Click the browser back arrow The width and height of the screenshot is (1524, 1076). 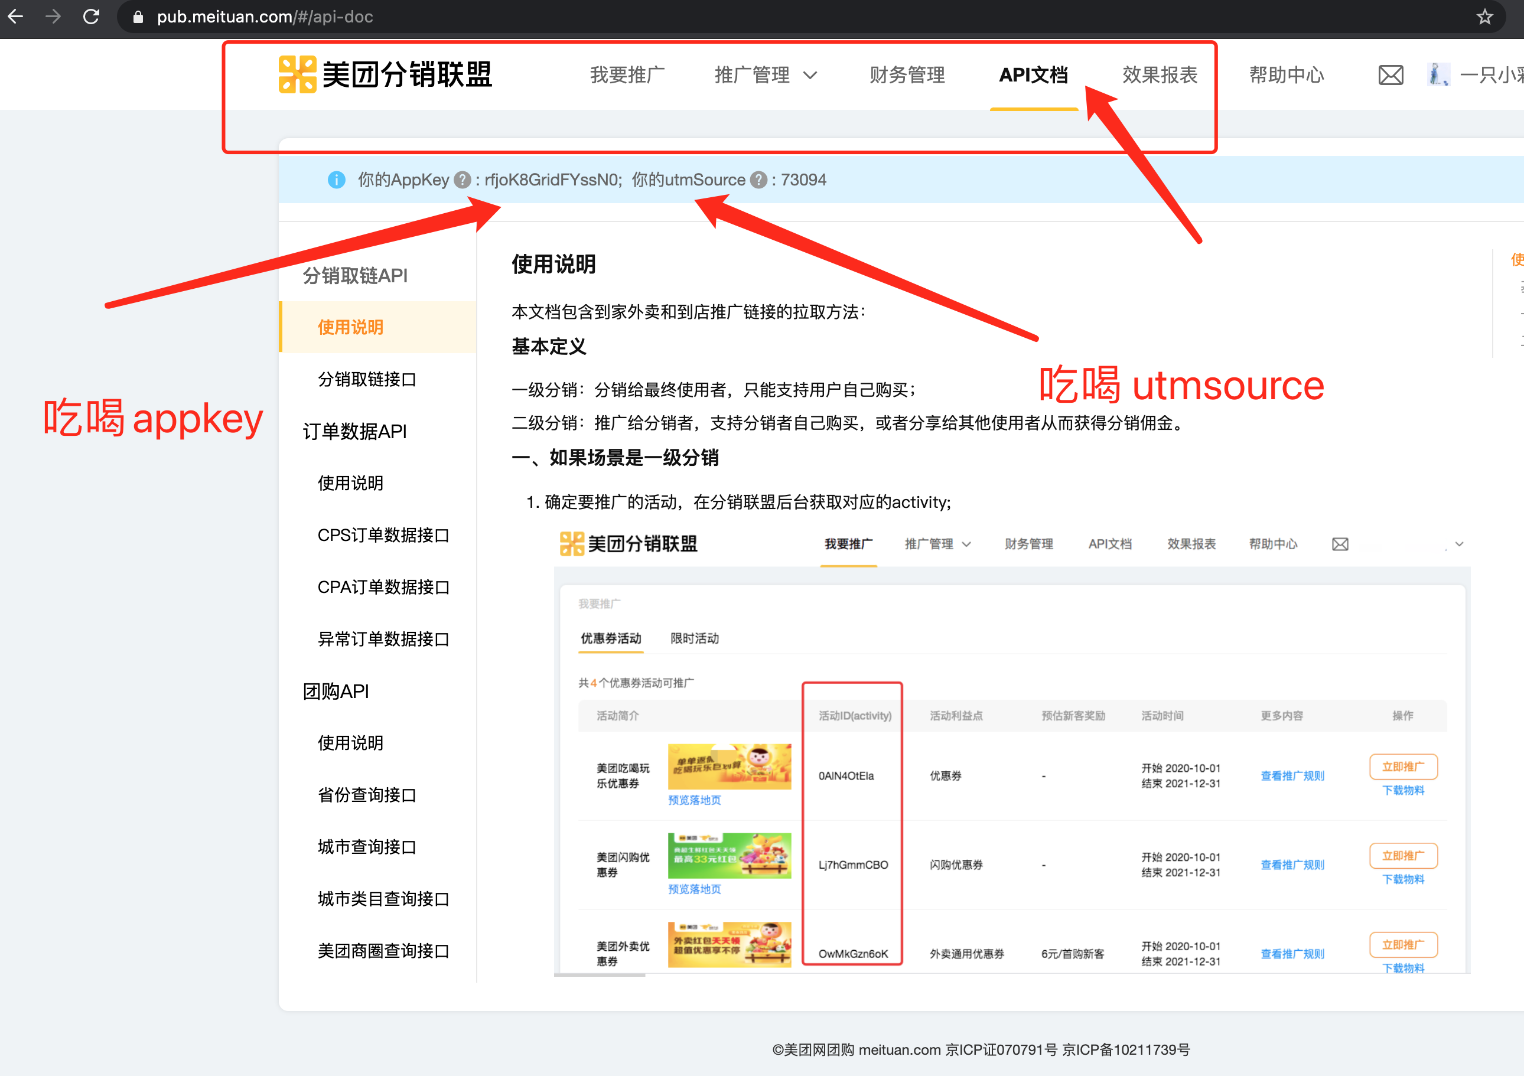15,17
